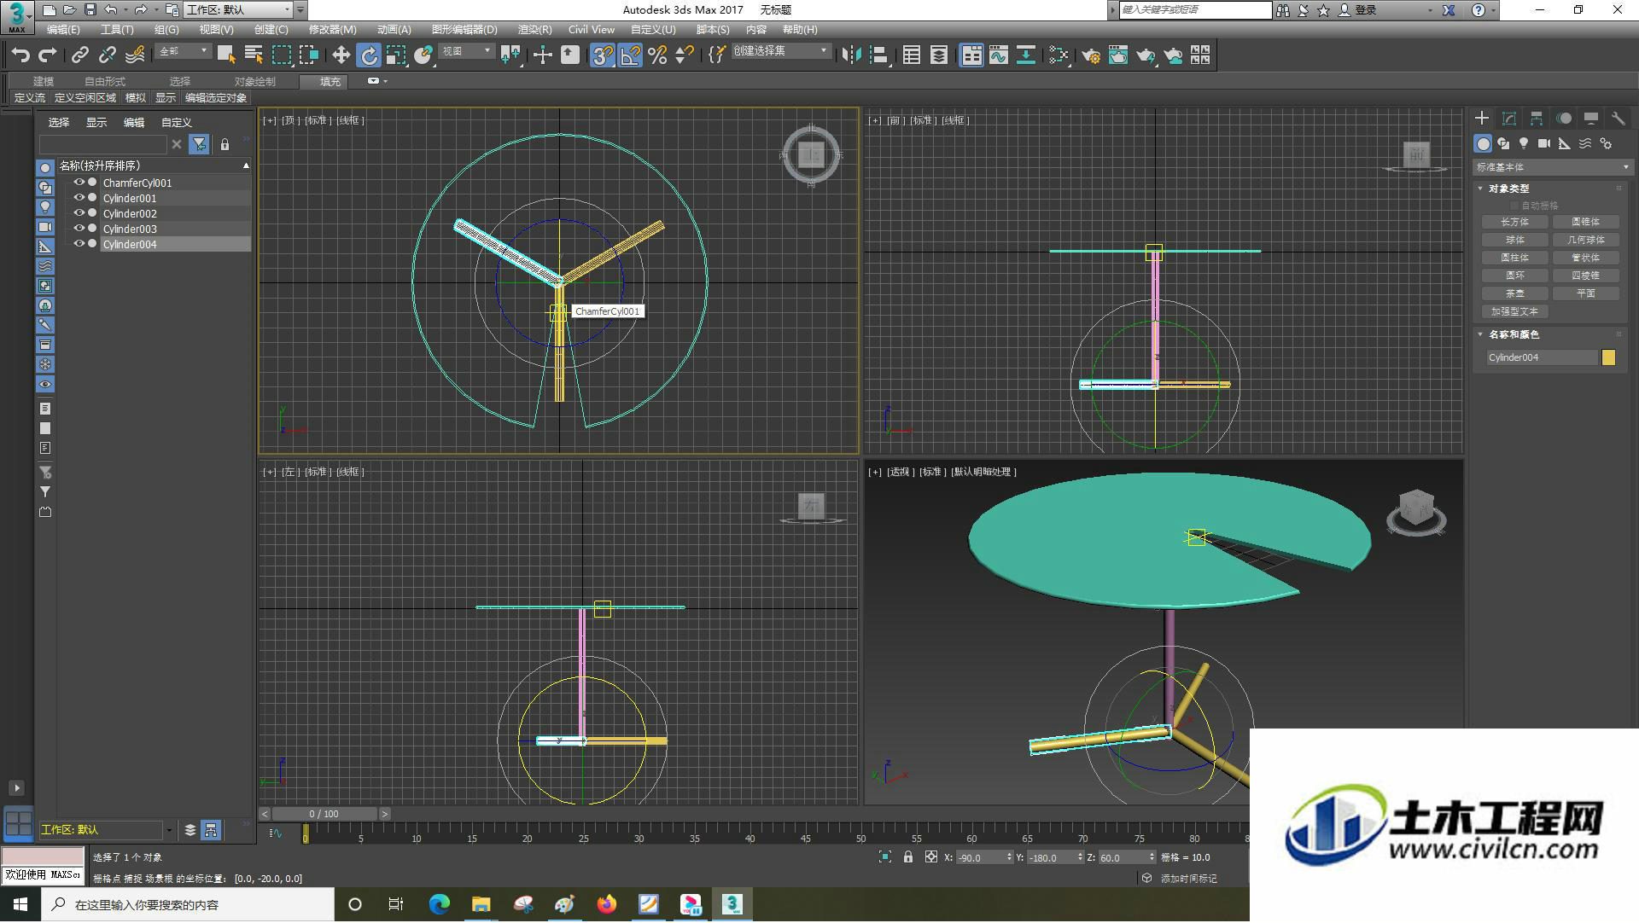Click the Render Production teapot icon
The image size is (1639, 923).
(1146, 55)
